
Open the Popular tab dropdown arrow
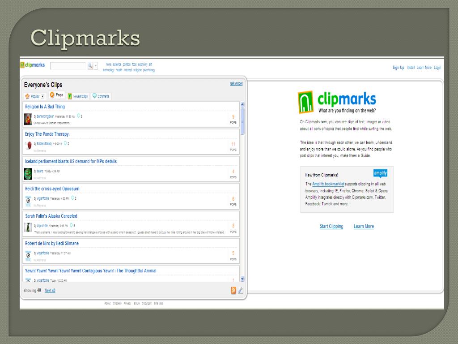click(42, 96)
